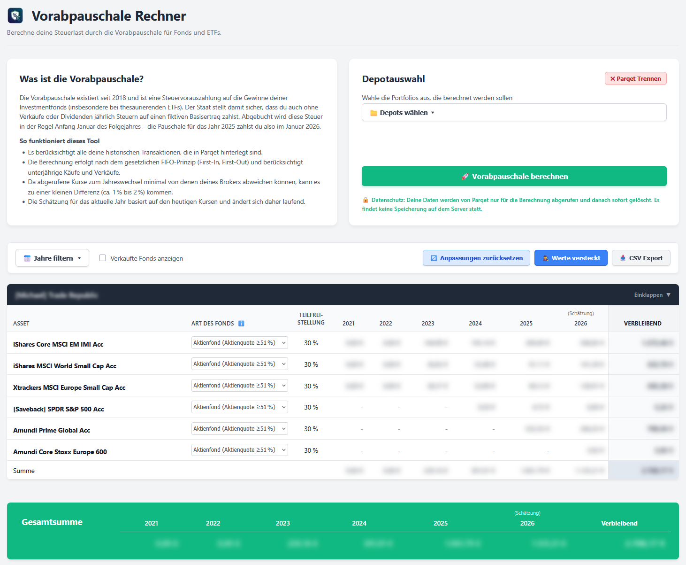Click the info icon beside Art des Fonds
Image resolution: width=686 pixels, height=565 pixels.
[241, 324]
